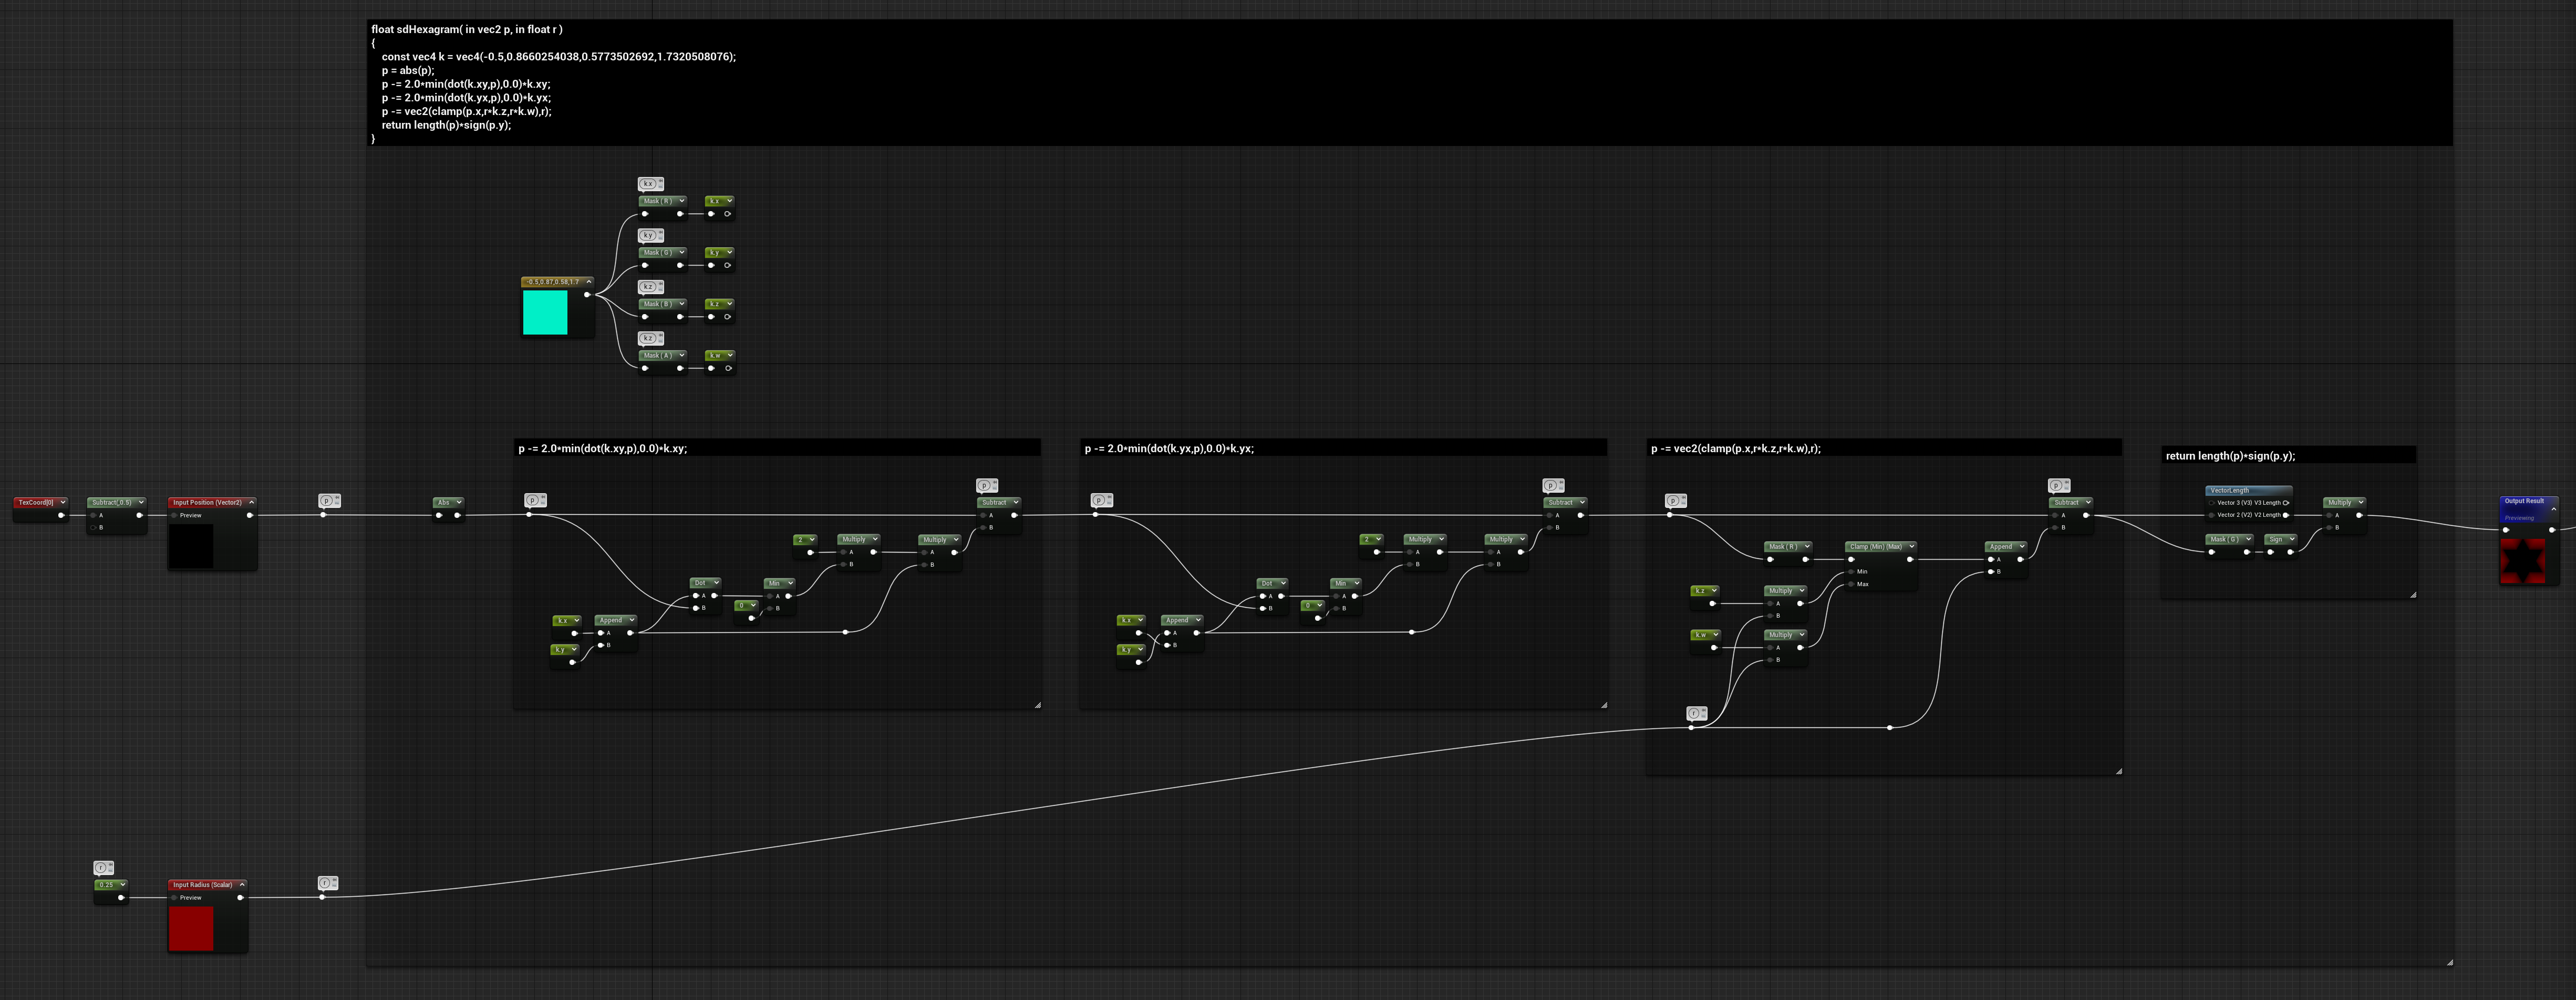This screenshot has height=1000, width=2576.
Task: Select the Subtract(,0.5) node title
Action: [x=111, y=502]
